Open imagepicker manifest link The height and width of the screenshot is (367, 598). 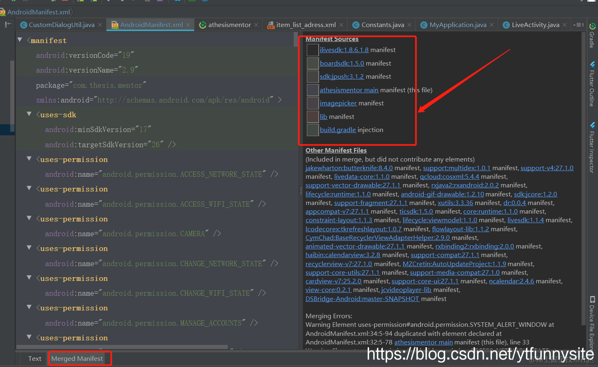click(x=338, y=103)
